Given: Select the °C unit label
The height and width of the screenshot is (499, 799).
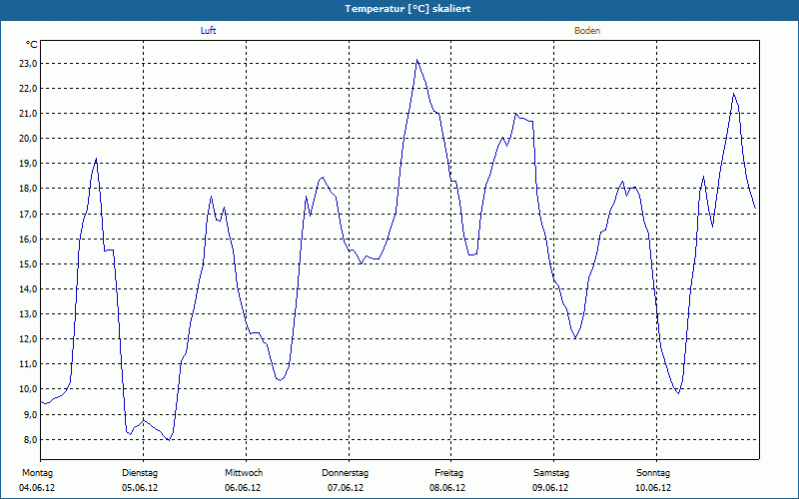Looking at the screenshot, I should pos(32,45).
